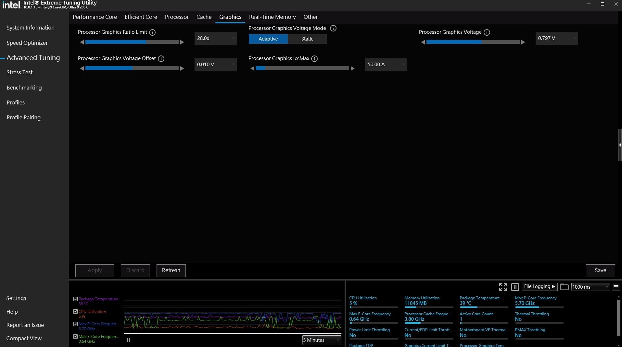Toggle Max E-Core Frequency graph checkbox

[x=75, y=337]
